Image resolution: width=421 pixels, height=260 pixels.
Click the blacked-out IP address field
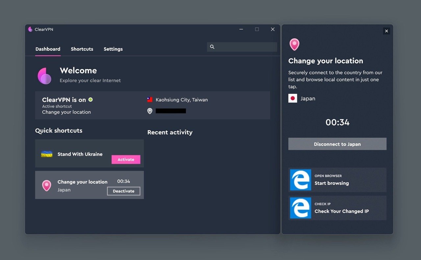pos(171,111)
